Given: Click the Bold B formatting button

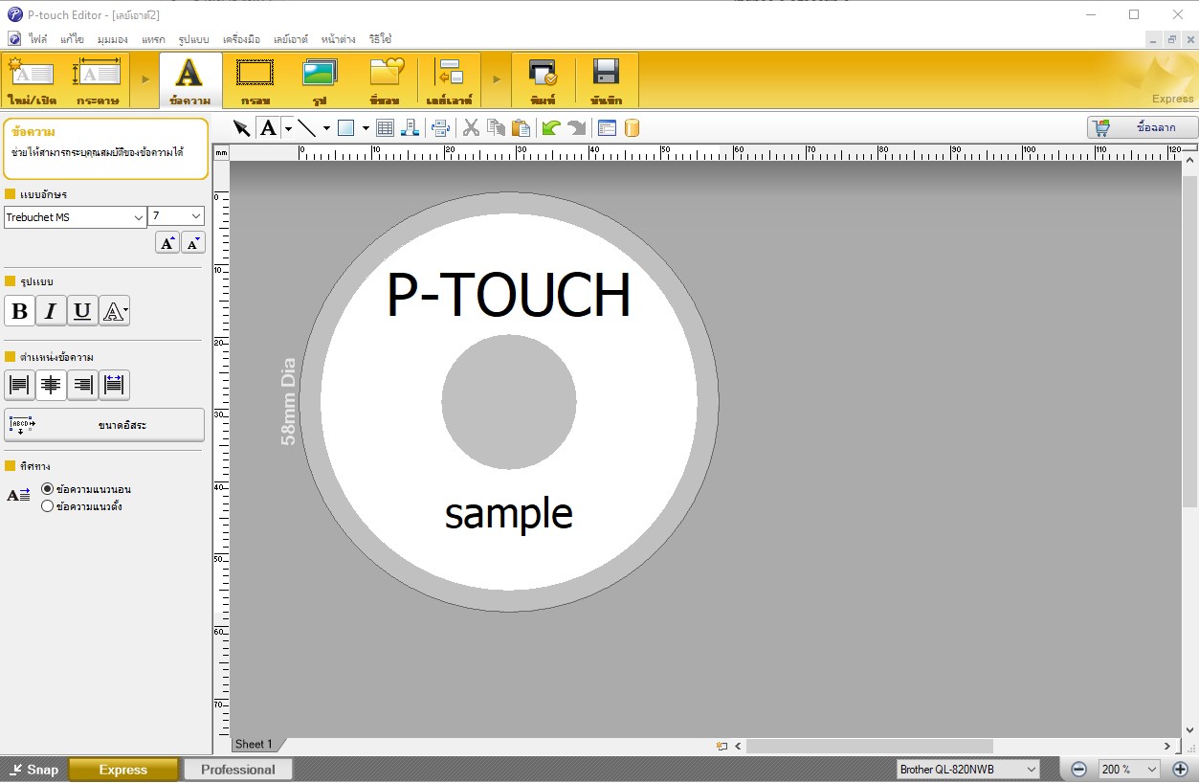Looking at the screenshot, I should pos(19,311).
